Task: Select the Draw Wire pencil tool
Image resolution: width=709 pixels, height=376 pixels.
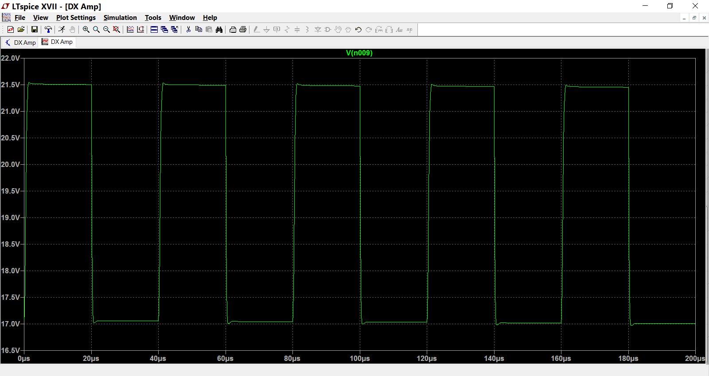Action: tap(257, 30)
